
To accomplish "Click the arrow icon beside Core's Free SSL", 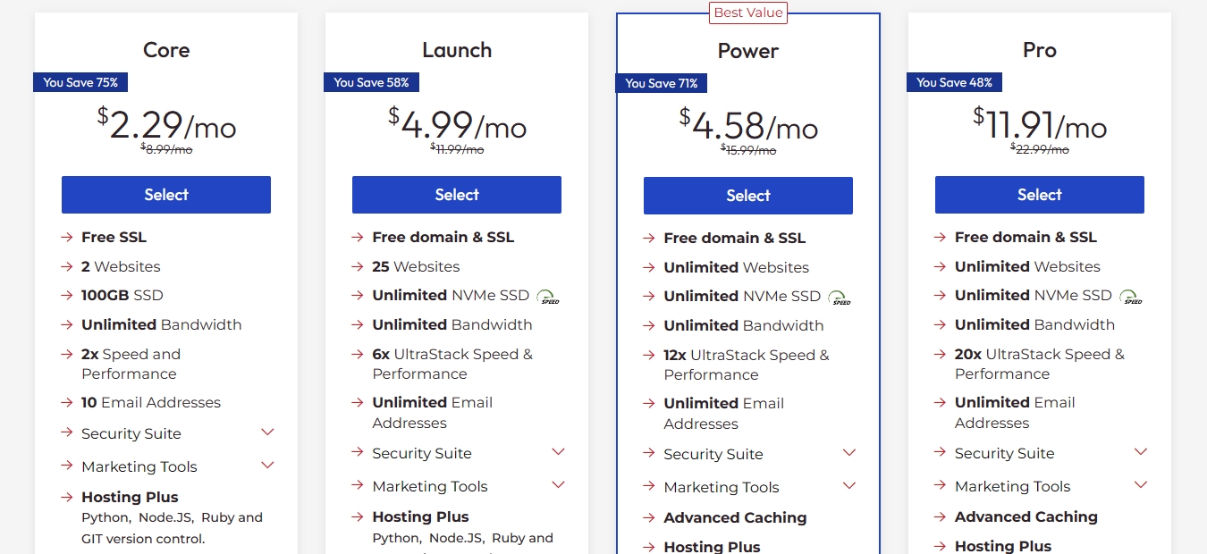I will pos(67,237).
